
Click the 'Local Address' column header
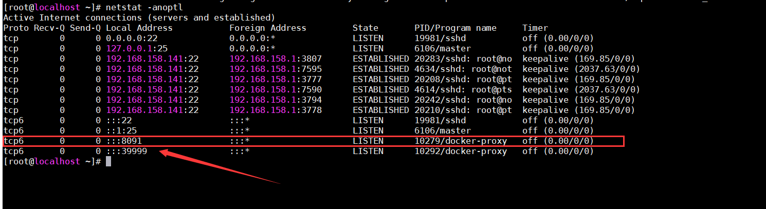pos(139,28)
